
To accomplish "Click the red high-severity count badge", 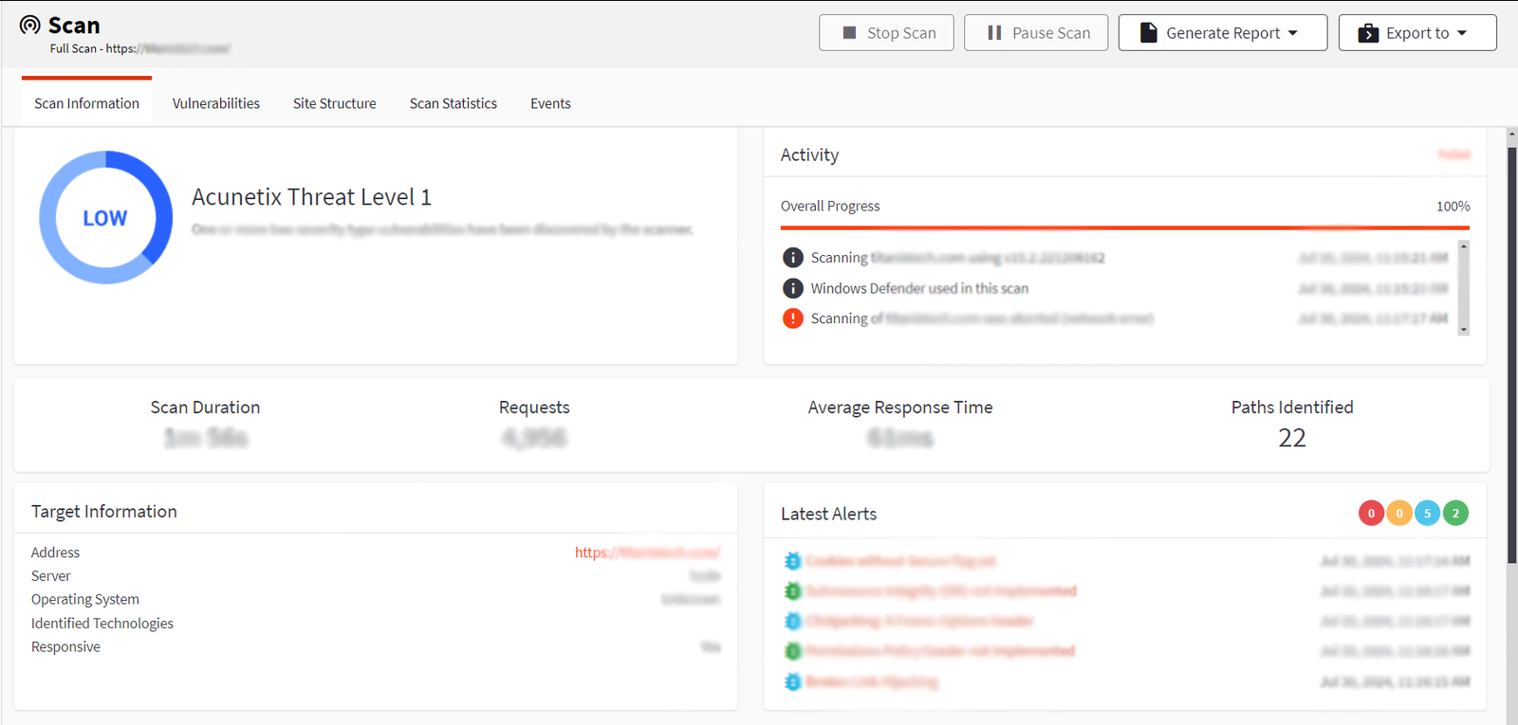I will (1371, 514).
